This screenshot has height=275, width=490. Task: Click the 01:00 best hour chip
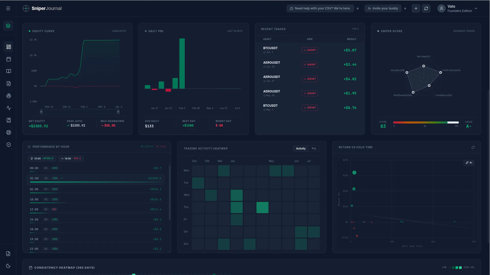click(42, 158)
